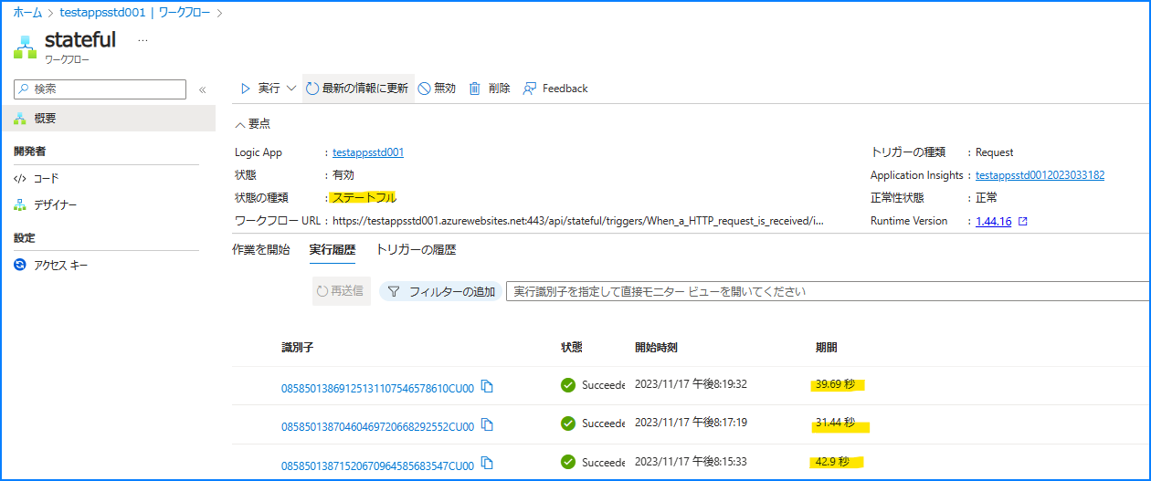Add filter via フィルターの追加
This screenshot has height=481, width=1151.
[x=440, y=291]
